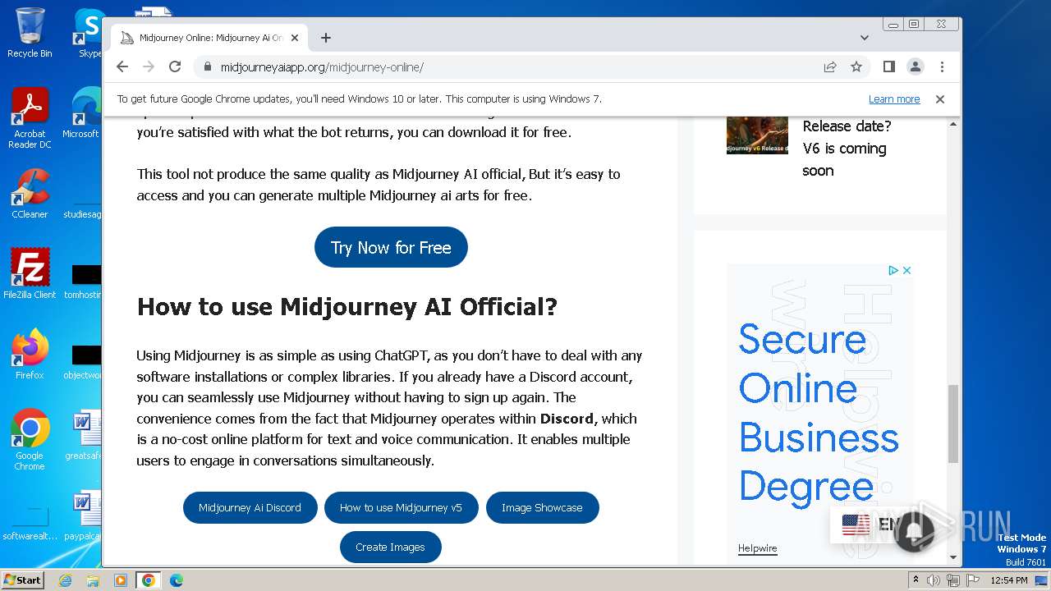This screenshot has height=591, width=1051.
Task: Open the ad choices info icon
Action: [893, 270]
